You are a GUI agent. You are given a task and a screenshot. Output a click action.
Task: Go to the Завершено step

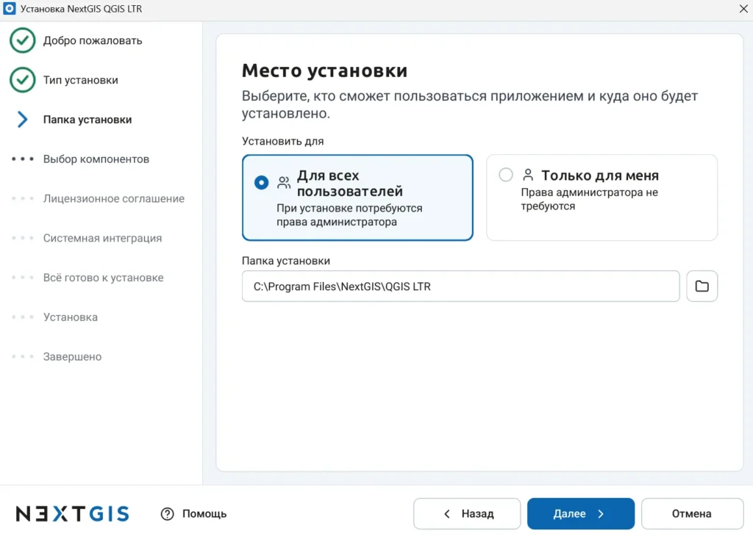tap(73, 356)
